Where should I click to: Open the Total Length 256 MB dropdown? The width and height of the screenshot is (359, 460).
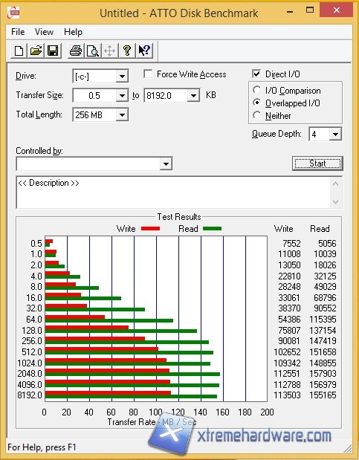122,115
